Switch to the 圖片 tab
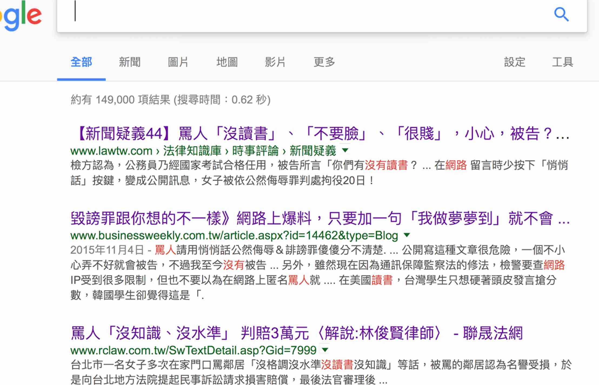 178,62
